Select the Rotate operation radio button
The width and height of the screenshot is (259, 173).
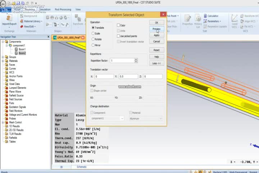click(93, 39)
